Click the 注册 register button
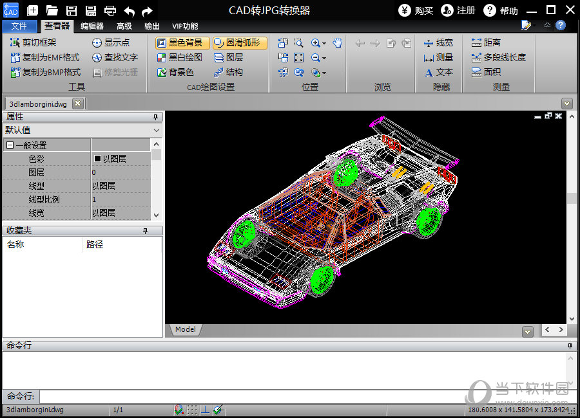Screen dimensions: 580x418 458,10
